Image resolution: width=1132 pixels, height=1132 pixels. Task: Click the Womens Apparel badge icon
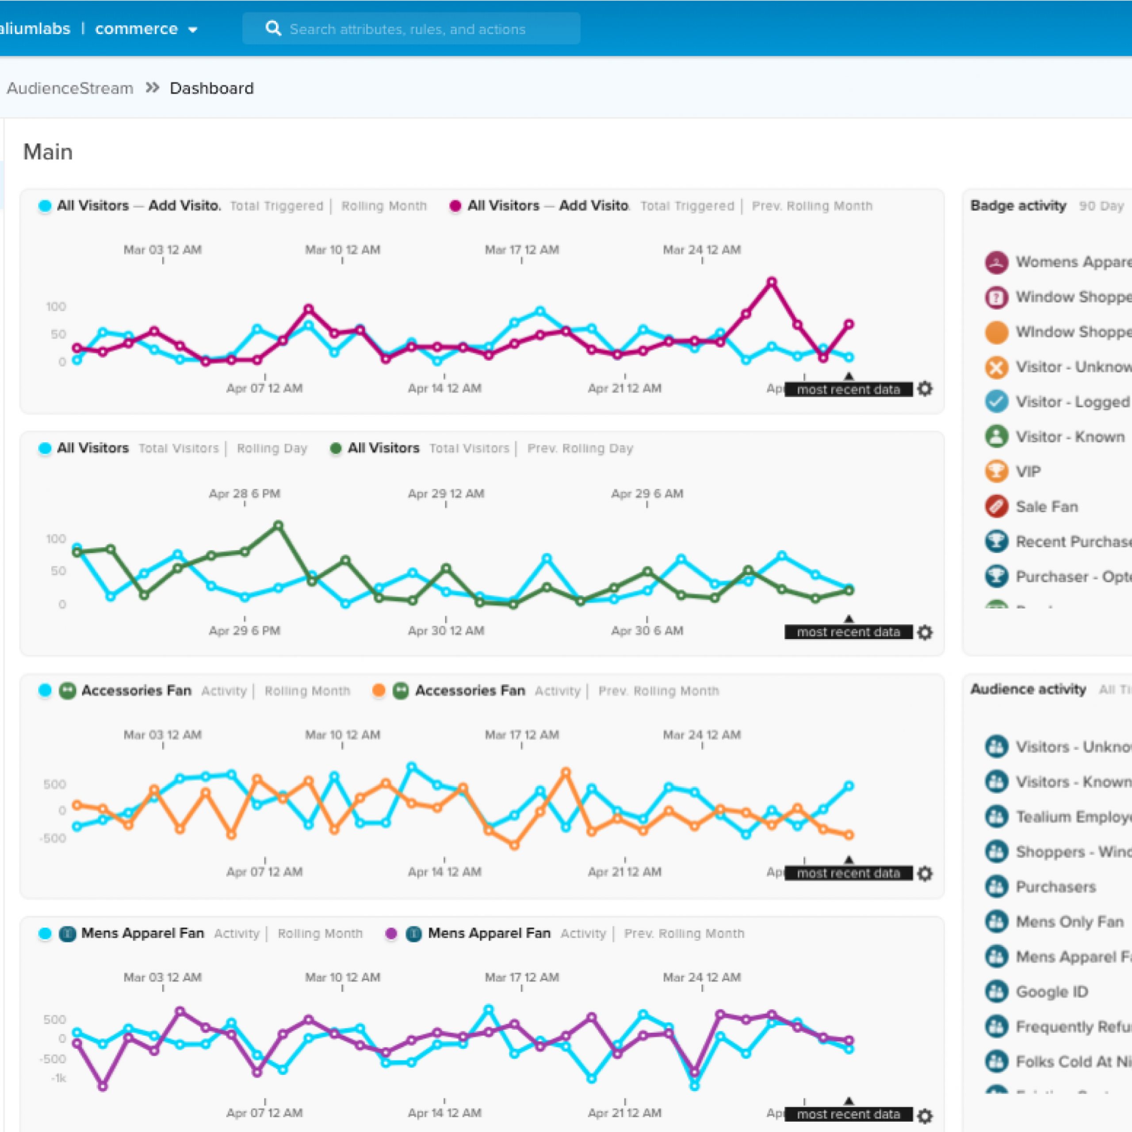(x=996, y=262)
